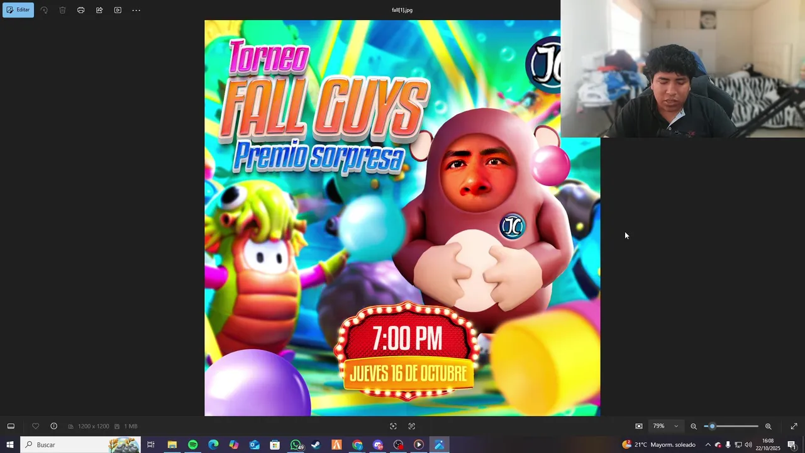
Task: Open Steam from the taskbar
Action: pos(316,445)
